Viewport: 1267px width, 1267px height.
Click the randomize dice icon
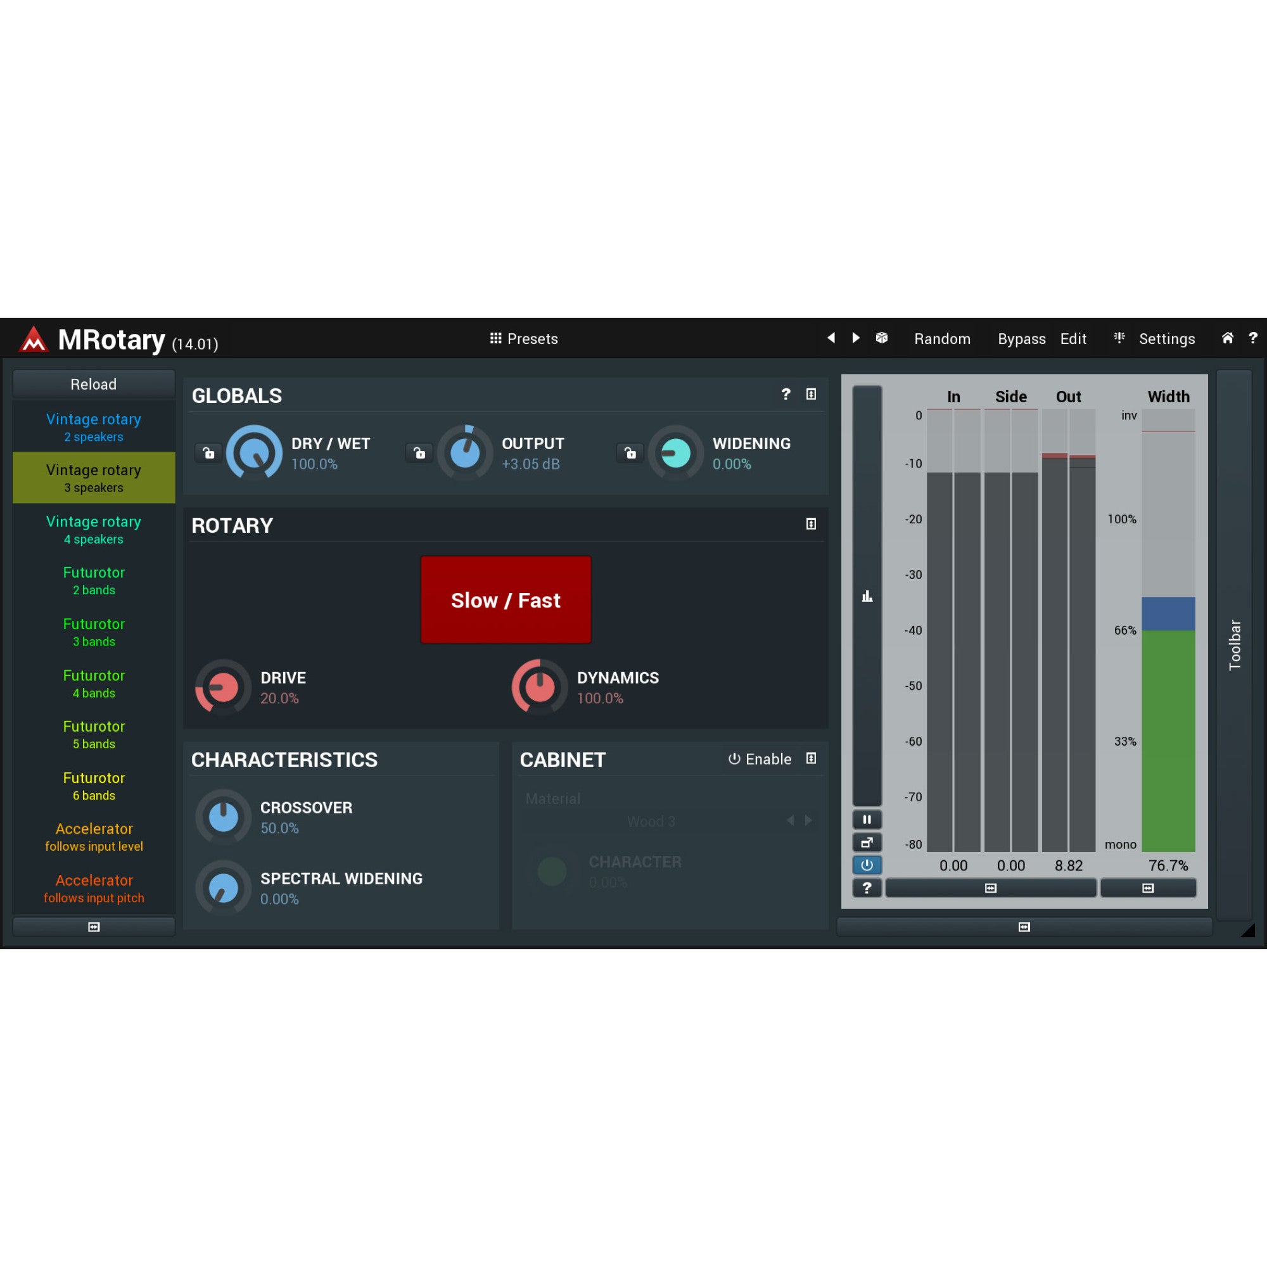coord(881,338)
